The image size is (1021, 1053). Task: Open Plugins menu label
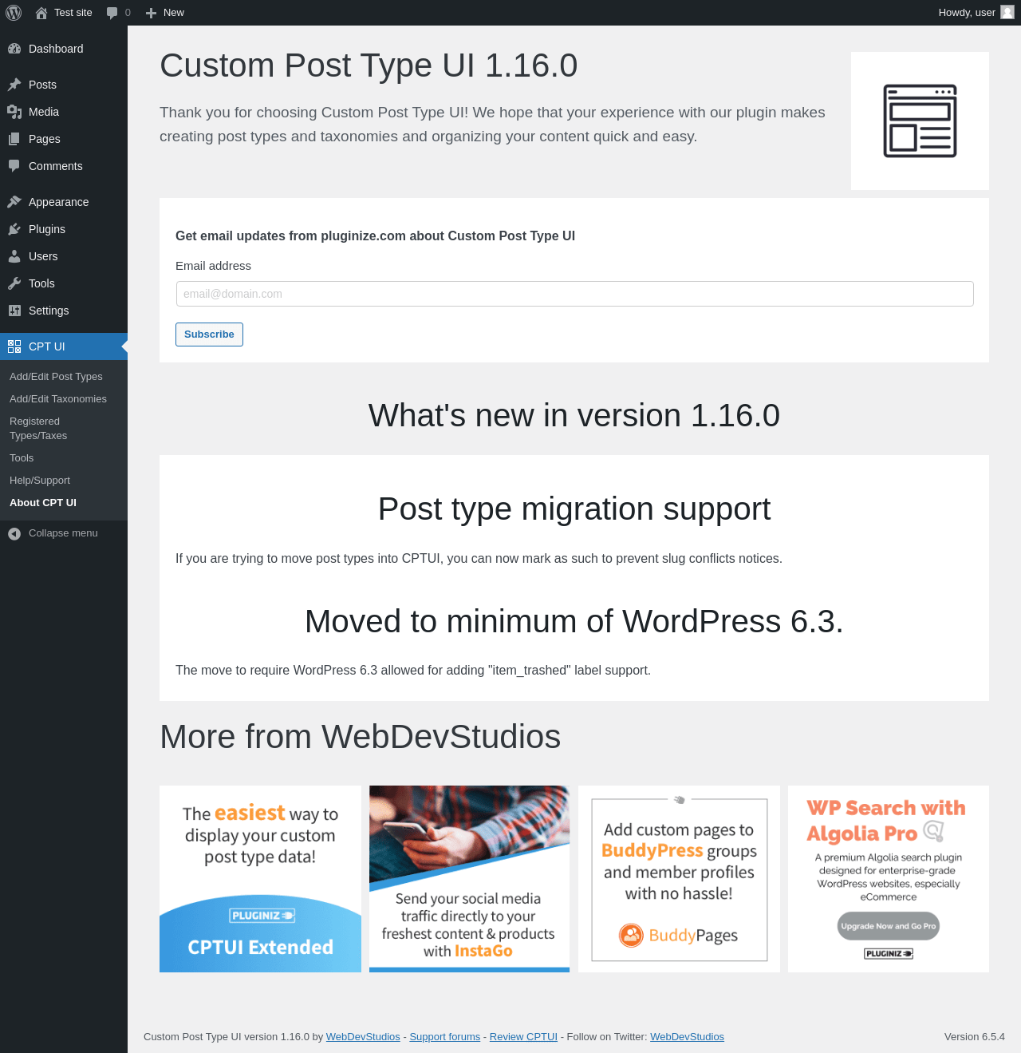[47, 229]
